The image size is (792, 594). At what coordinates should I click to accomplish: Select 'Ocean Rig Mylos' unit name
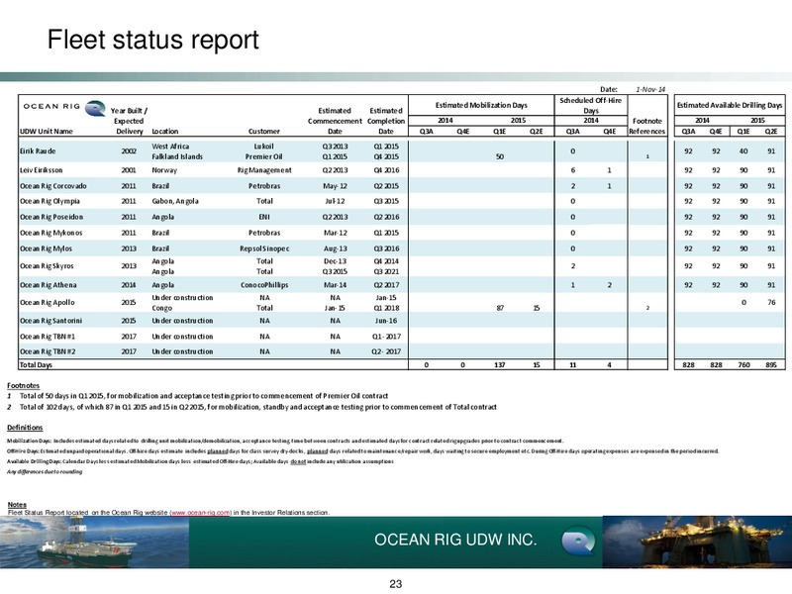click(46, 248)
